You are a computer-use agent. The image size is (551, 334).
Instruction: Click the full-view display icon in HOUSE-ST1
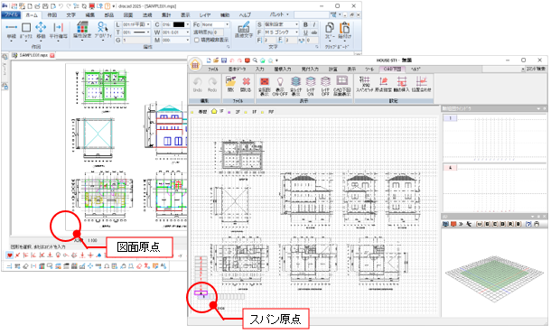265,86
